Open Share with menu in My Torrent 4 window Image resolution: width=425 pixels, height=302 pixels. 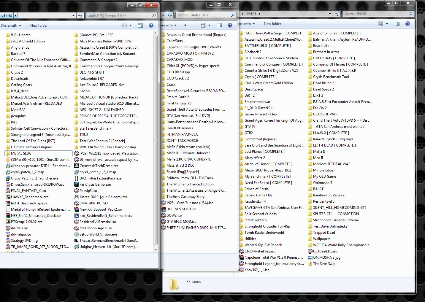(x=11, y=26)
